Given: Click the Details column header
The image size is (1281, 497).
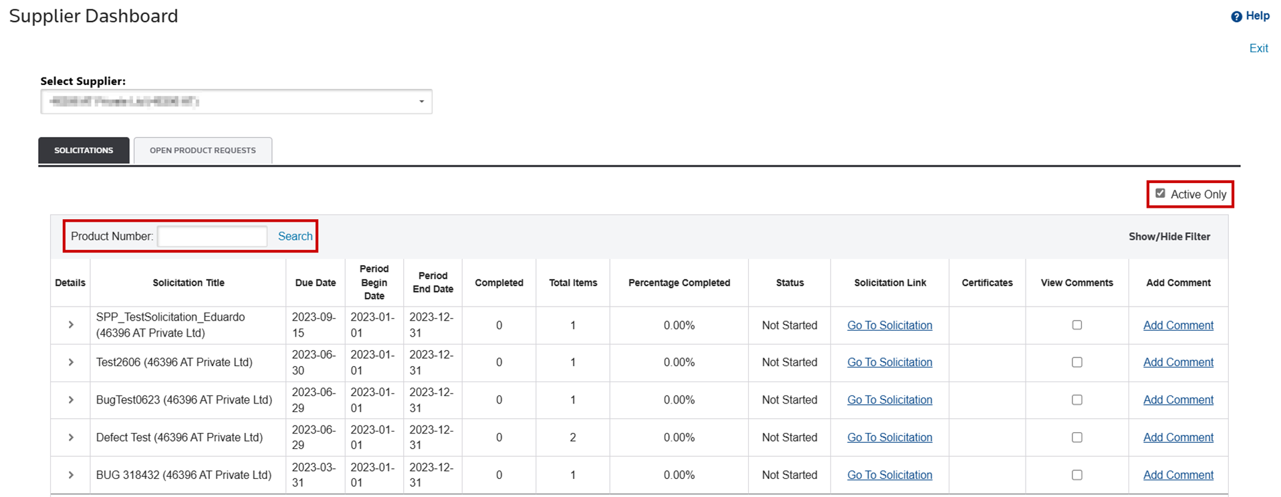Looking at the screenshot, I should tap(70, 283).
